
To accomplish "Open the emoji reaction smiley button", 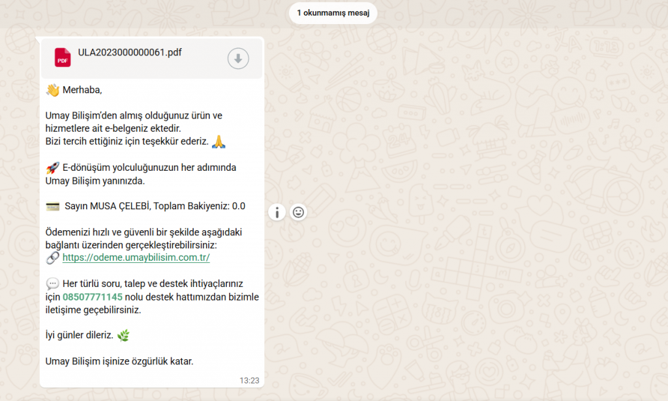I will click(x=298, y=212).
